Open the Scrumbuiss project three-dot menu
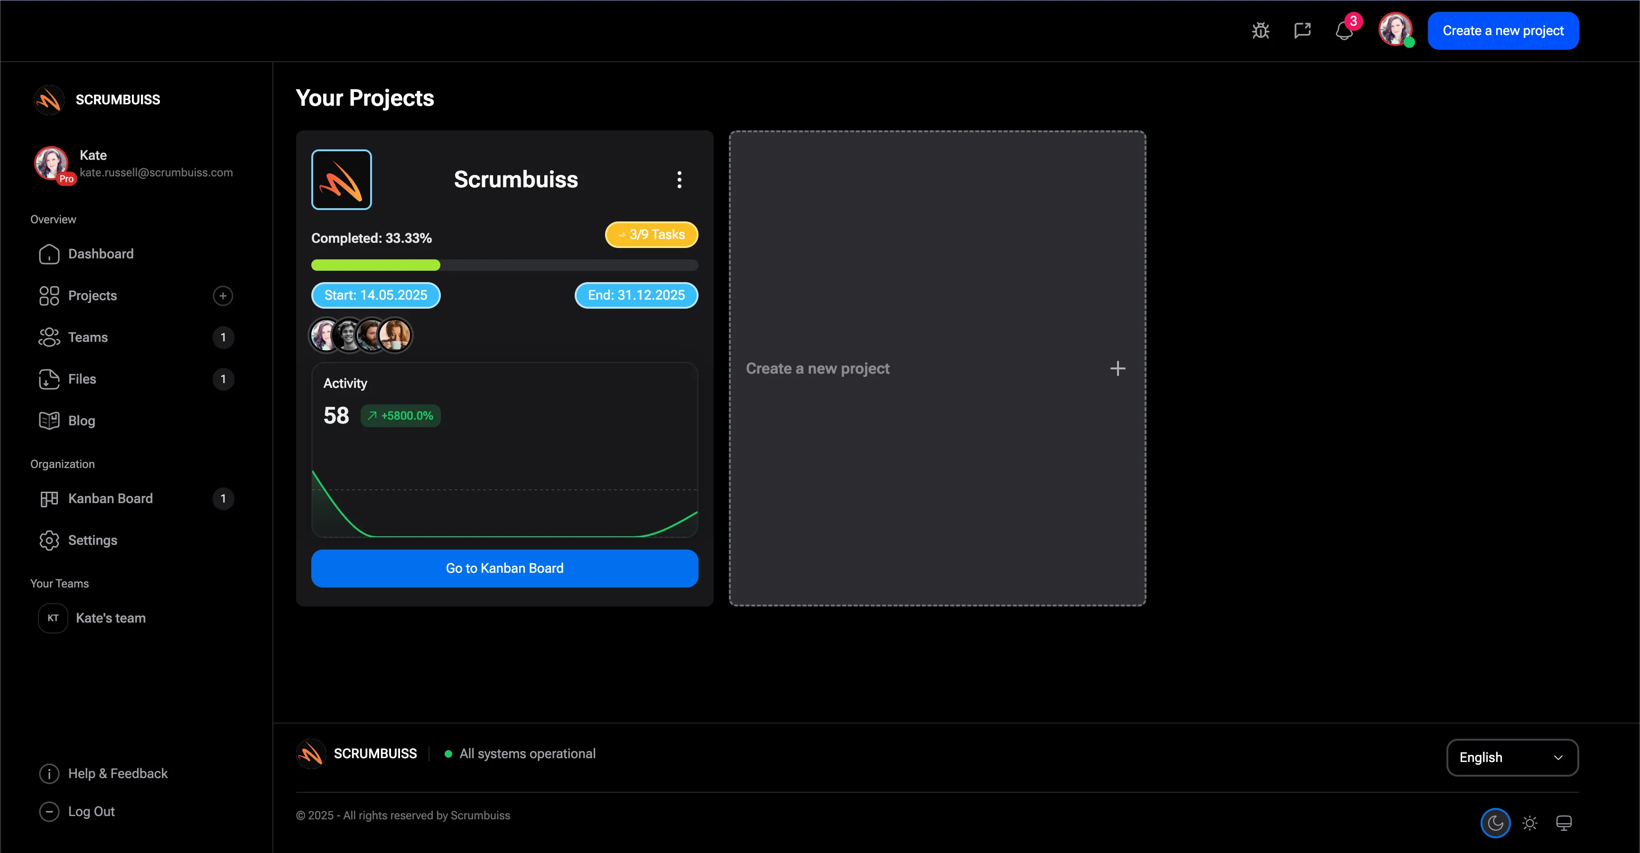Viewport: 1640px width, 853px height. [x=680, y=179]
